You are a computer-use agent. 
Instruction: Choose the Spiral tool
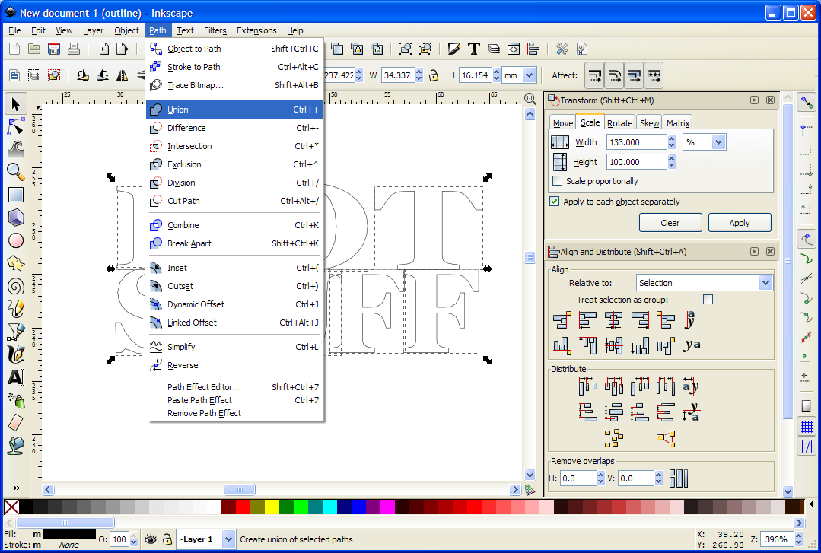[x=15, y=286]
